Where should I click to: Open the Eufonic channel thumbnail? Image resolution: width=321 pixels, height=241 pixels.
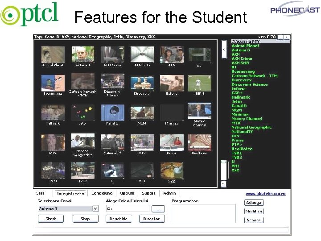point(172,83)
